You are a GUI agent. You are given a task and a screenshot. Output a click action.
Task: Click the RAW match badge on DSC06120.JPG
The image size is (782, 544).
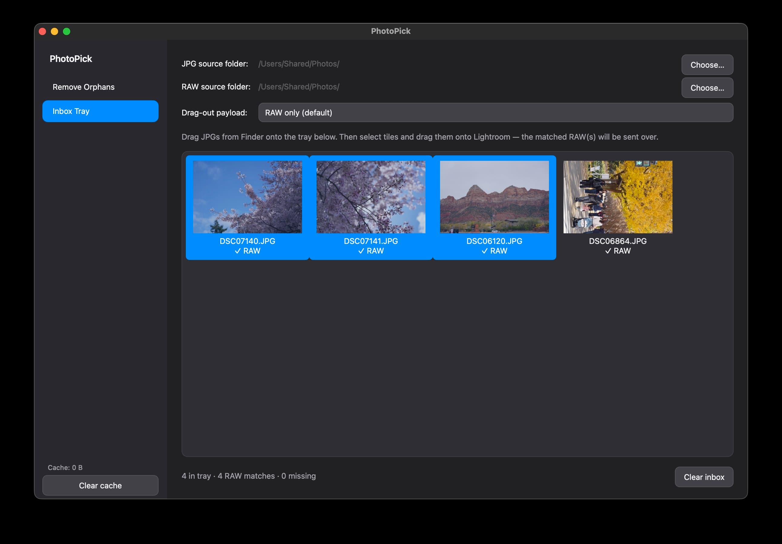[x=494, y=251]
